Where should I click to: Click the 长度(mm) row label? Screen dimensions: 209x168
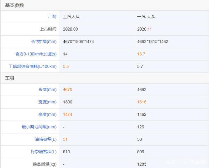pyautogui.click(x=47, y=90)
